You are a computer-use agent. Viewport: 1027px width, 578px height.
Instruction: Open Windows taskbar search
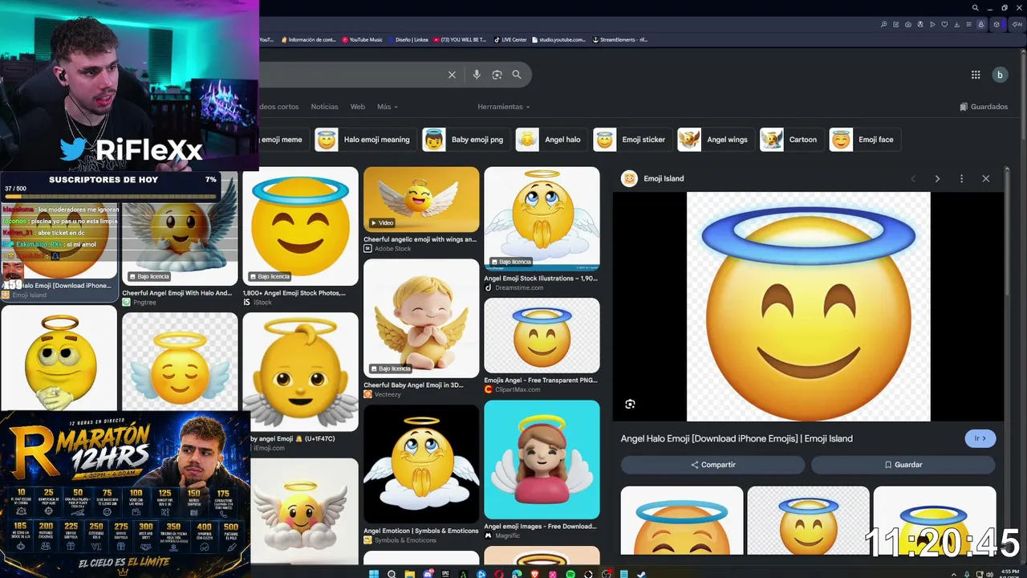coord(392,574)
